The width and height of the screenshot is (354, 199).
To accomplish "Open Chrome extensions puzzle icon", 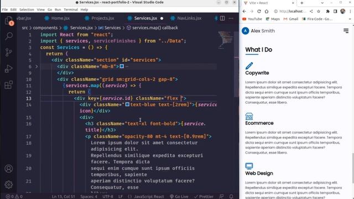I will (x=327, y=11).
